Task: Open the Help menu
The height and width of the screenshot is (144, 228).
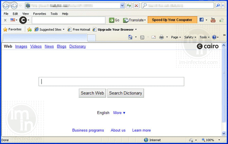Action: [x=65, y=14]
